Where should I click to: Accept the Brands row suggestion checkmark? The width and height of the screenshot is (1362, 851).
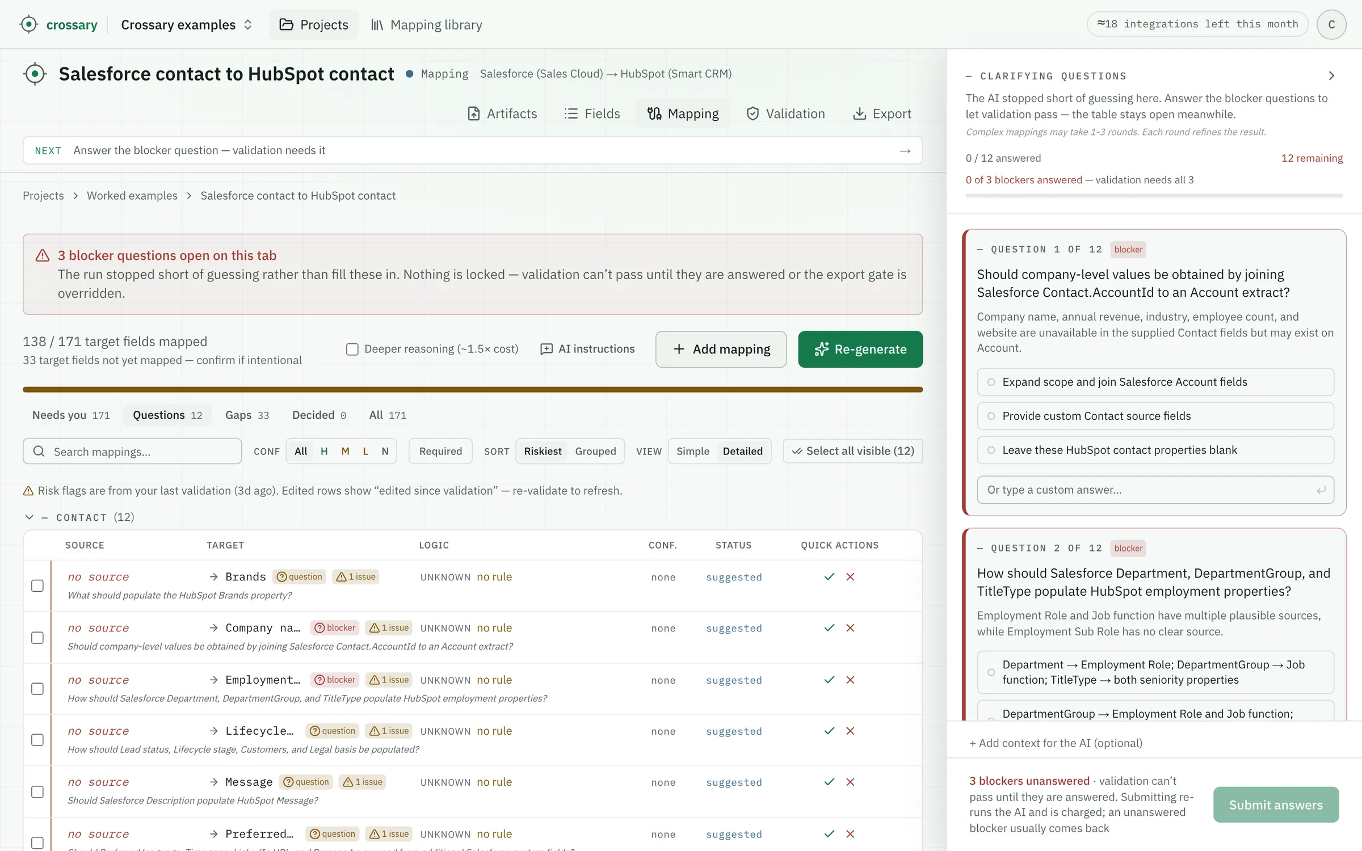tap(829, 576)
